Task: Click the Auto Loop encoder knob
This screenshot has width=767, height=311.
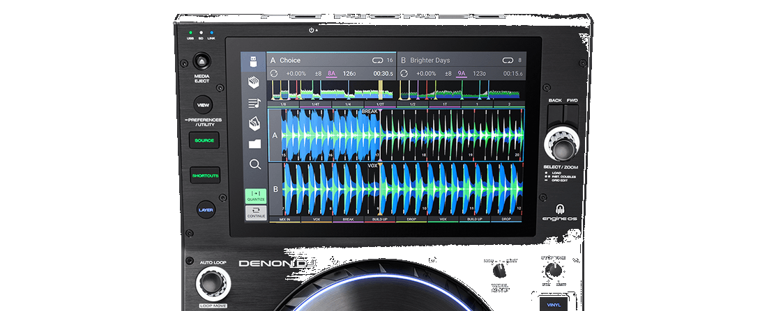Action: pyautogui.click(x=213, y=284)
